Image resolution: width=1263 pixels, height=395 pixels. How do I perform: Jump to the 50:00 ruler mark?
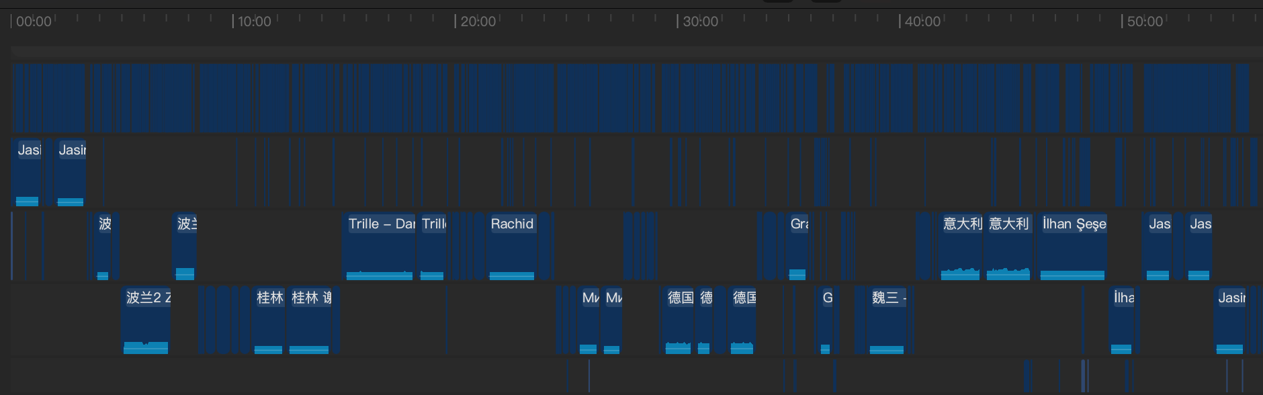(1144, 21)
